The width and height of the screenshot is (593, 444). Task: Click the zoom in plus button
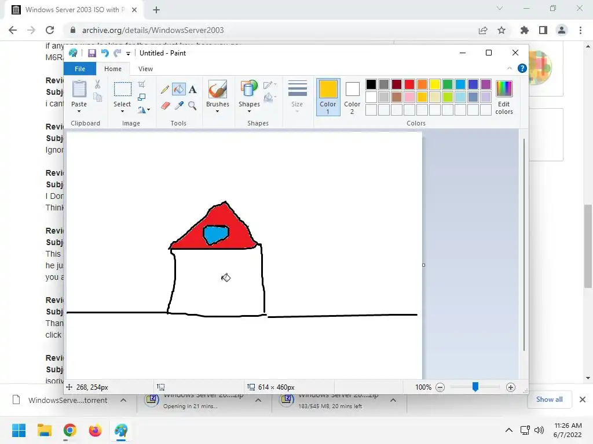tap(511, 387)
